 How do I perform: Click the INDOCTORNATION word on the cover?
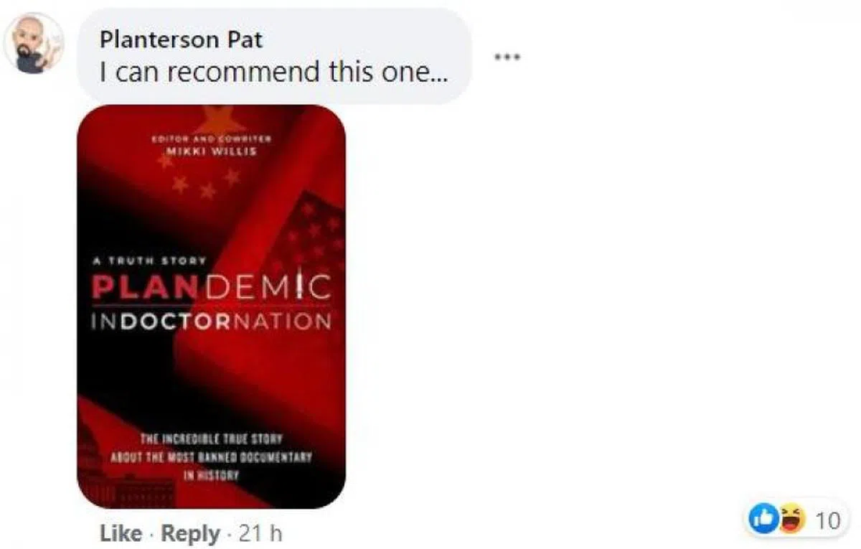pyautogui.click(x=211, y=321)
